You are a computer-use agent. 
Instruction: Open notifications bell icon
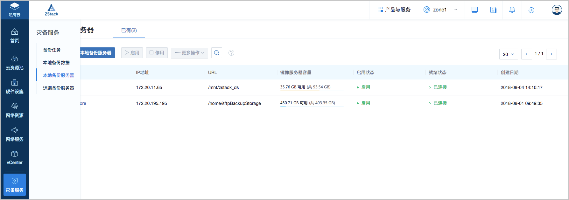(x=512, y=10)
